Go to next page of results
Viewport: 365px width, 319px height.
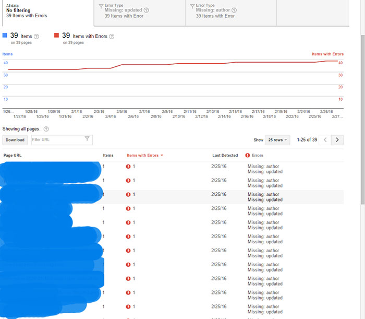(337, 140)
